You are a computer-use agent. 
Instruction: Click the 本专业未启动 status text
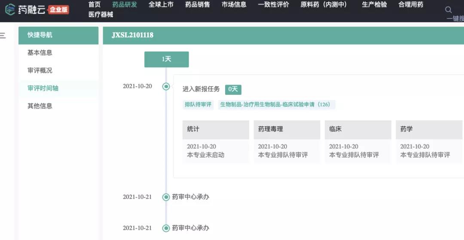[x=205, y=155]
